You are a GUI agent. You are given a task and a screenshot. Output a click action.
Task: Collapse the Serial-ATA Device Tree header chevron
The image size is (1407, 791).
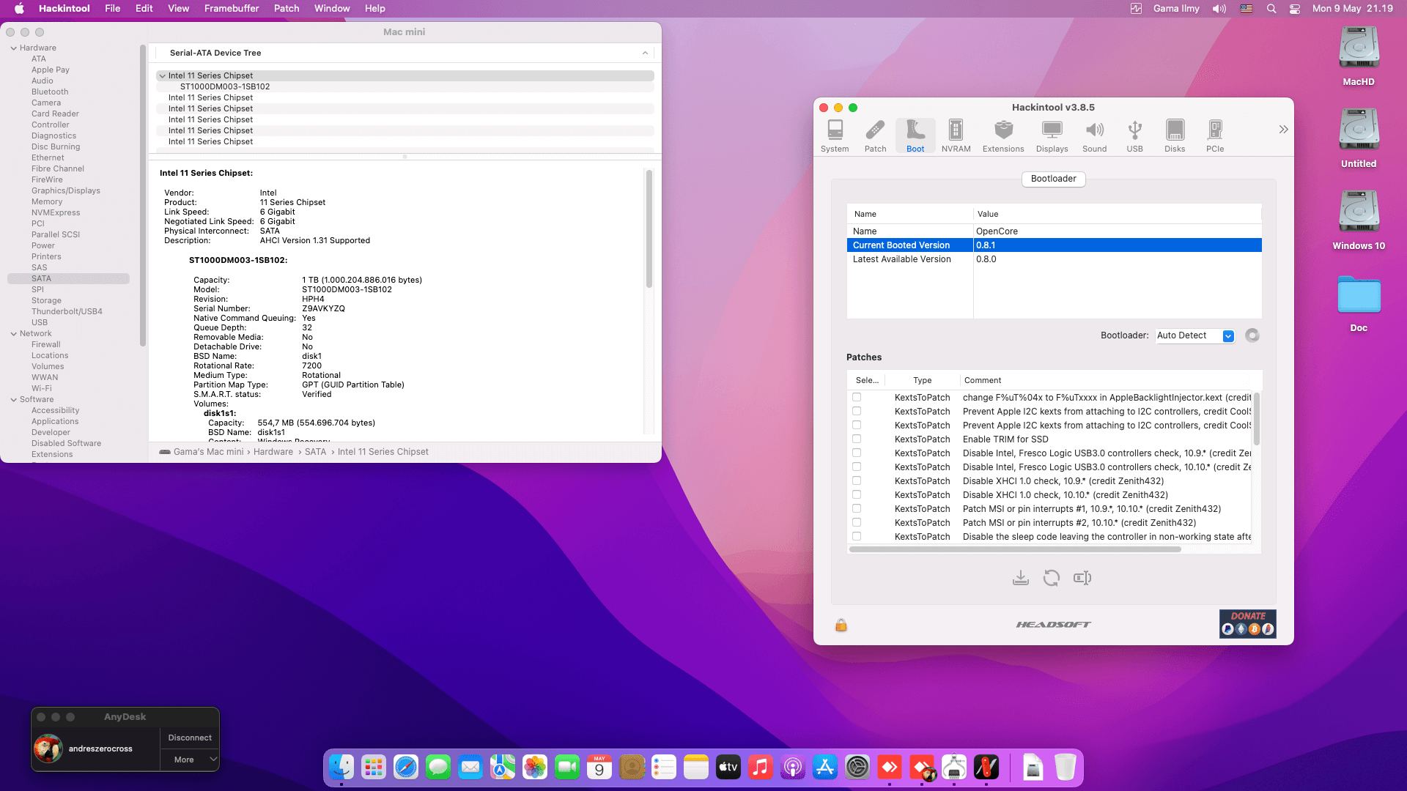[645, 53]
